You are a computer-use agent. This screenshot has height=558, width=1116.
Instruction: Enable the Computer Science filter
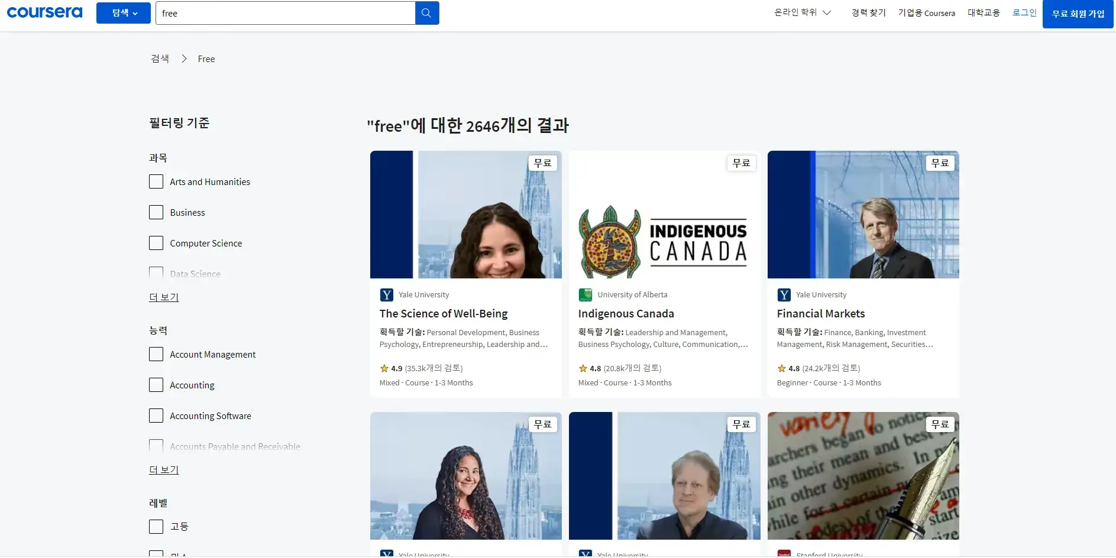(156, 243)
